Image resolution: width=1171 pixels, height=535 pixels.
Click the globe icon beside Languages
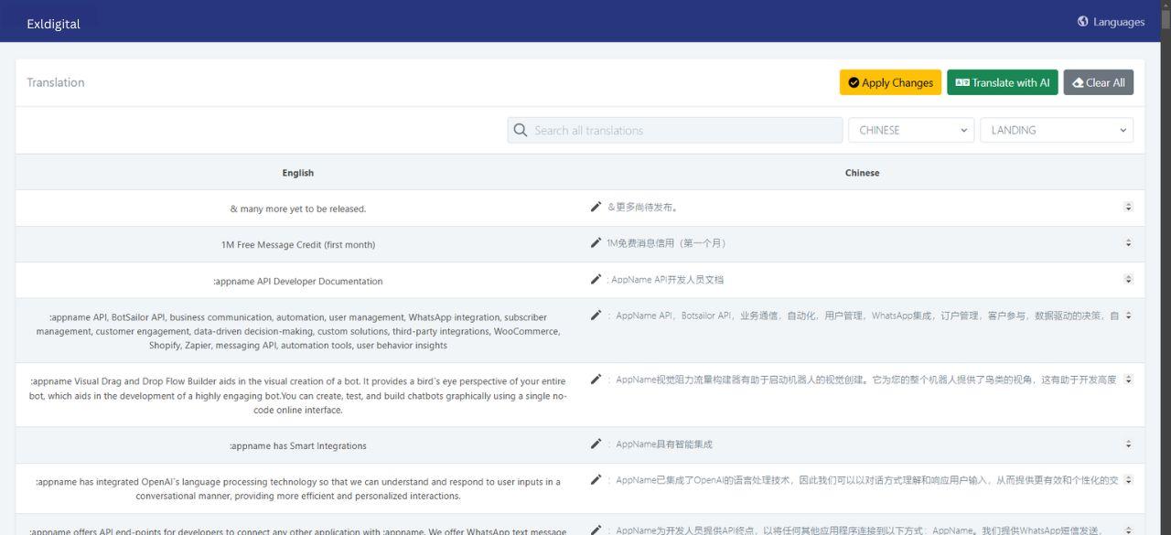tap(1083, 22)
